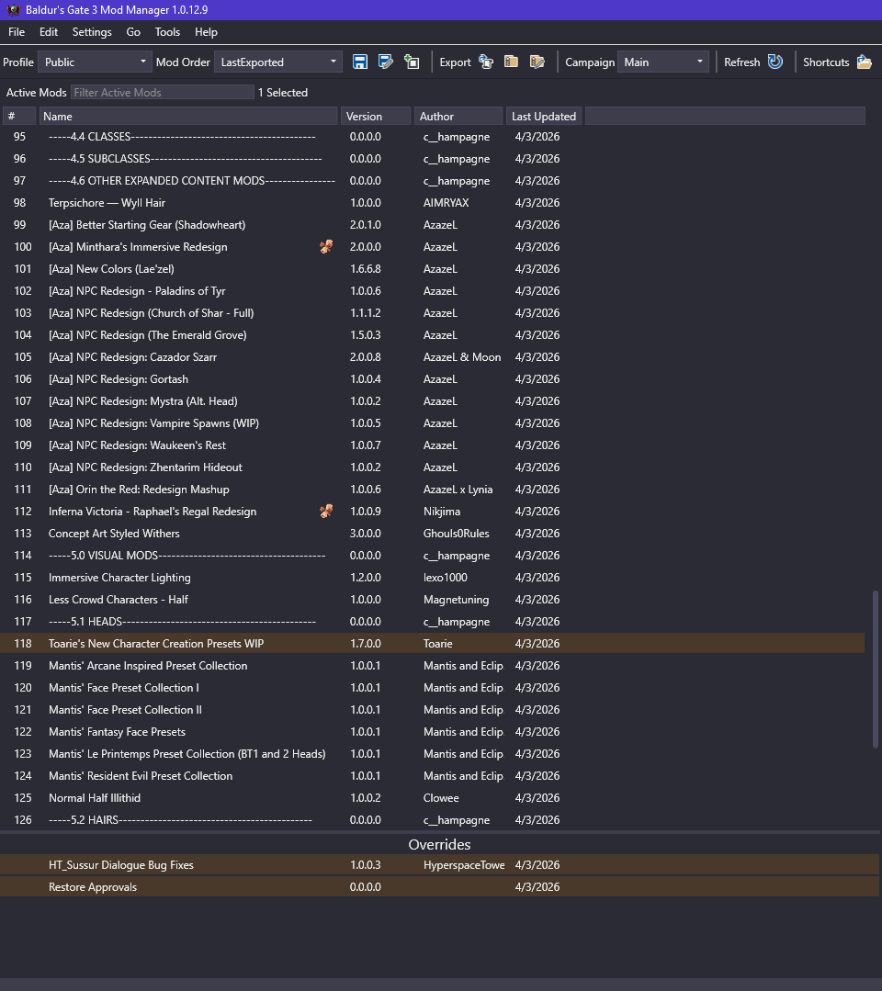Screen dimensions: 882x991
Task: Select [Aza] New Colors (Lae'zel) row
Action: [x=433, y=268]
